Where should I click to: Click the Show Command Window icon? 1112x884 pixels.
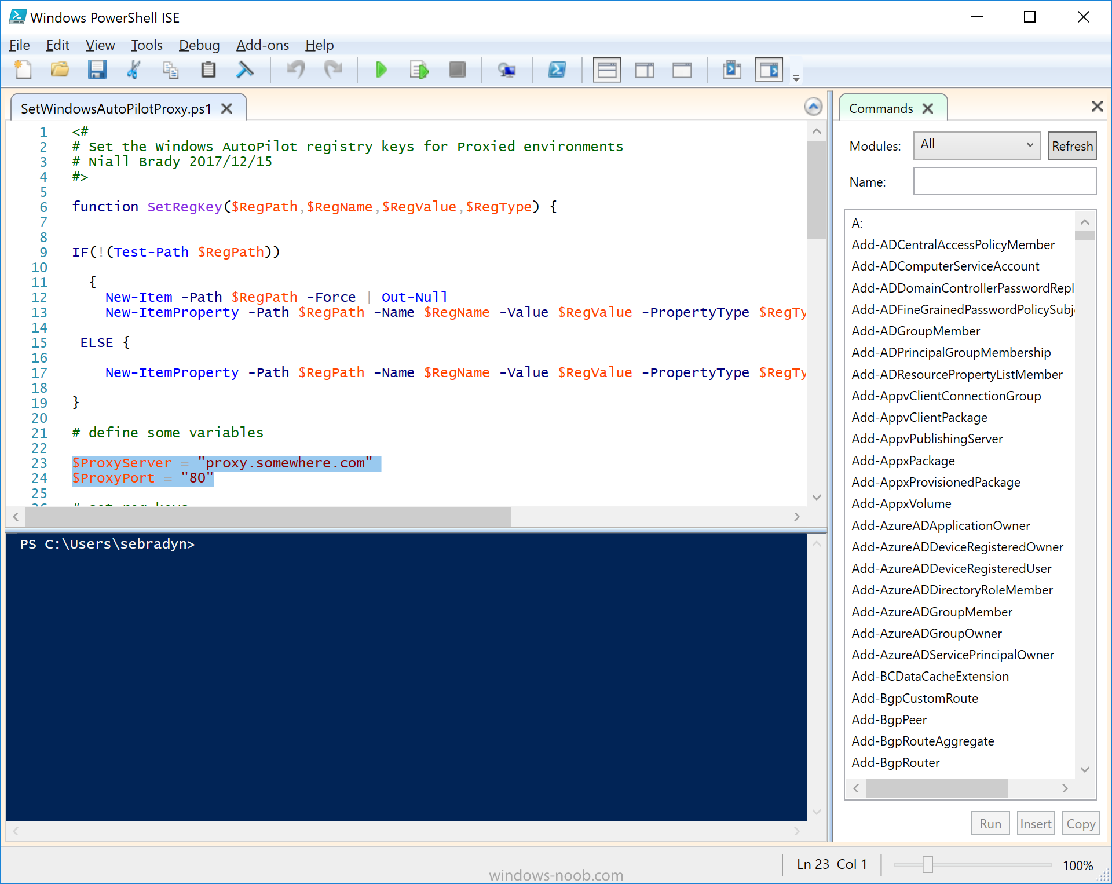(x=732, y=70)
